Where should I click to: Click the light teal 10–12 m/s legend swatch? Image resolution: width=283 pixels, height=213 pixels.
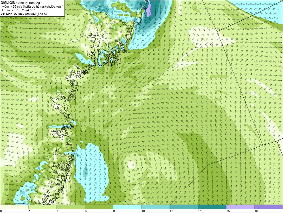click(156, 207)
